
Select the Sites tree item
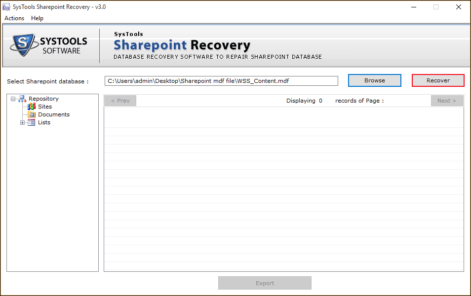click(x=45, y=107)
